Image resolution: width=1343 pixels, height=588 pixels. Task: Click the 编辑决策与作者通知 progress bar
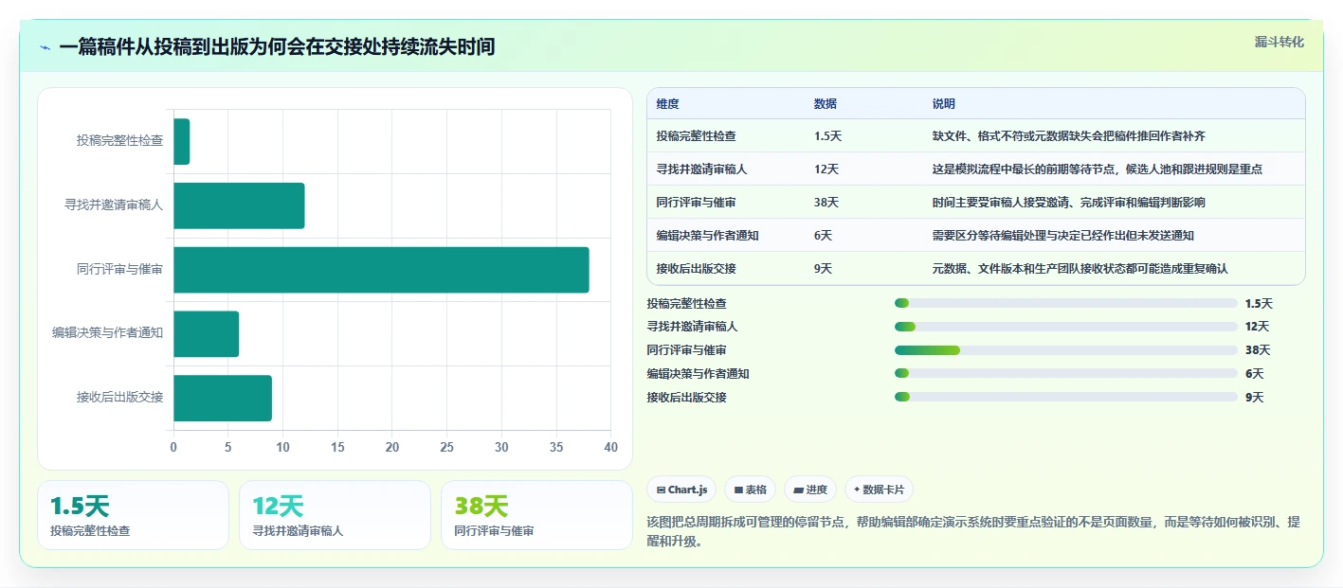(1066, 374)
